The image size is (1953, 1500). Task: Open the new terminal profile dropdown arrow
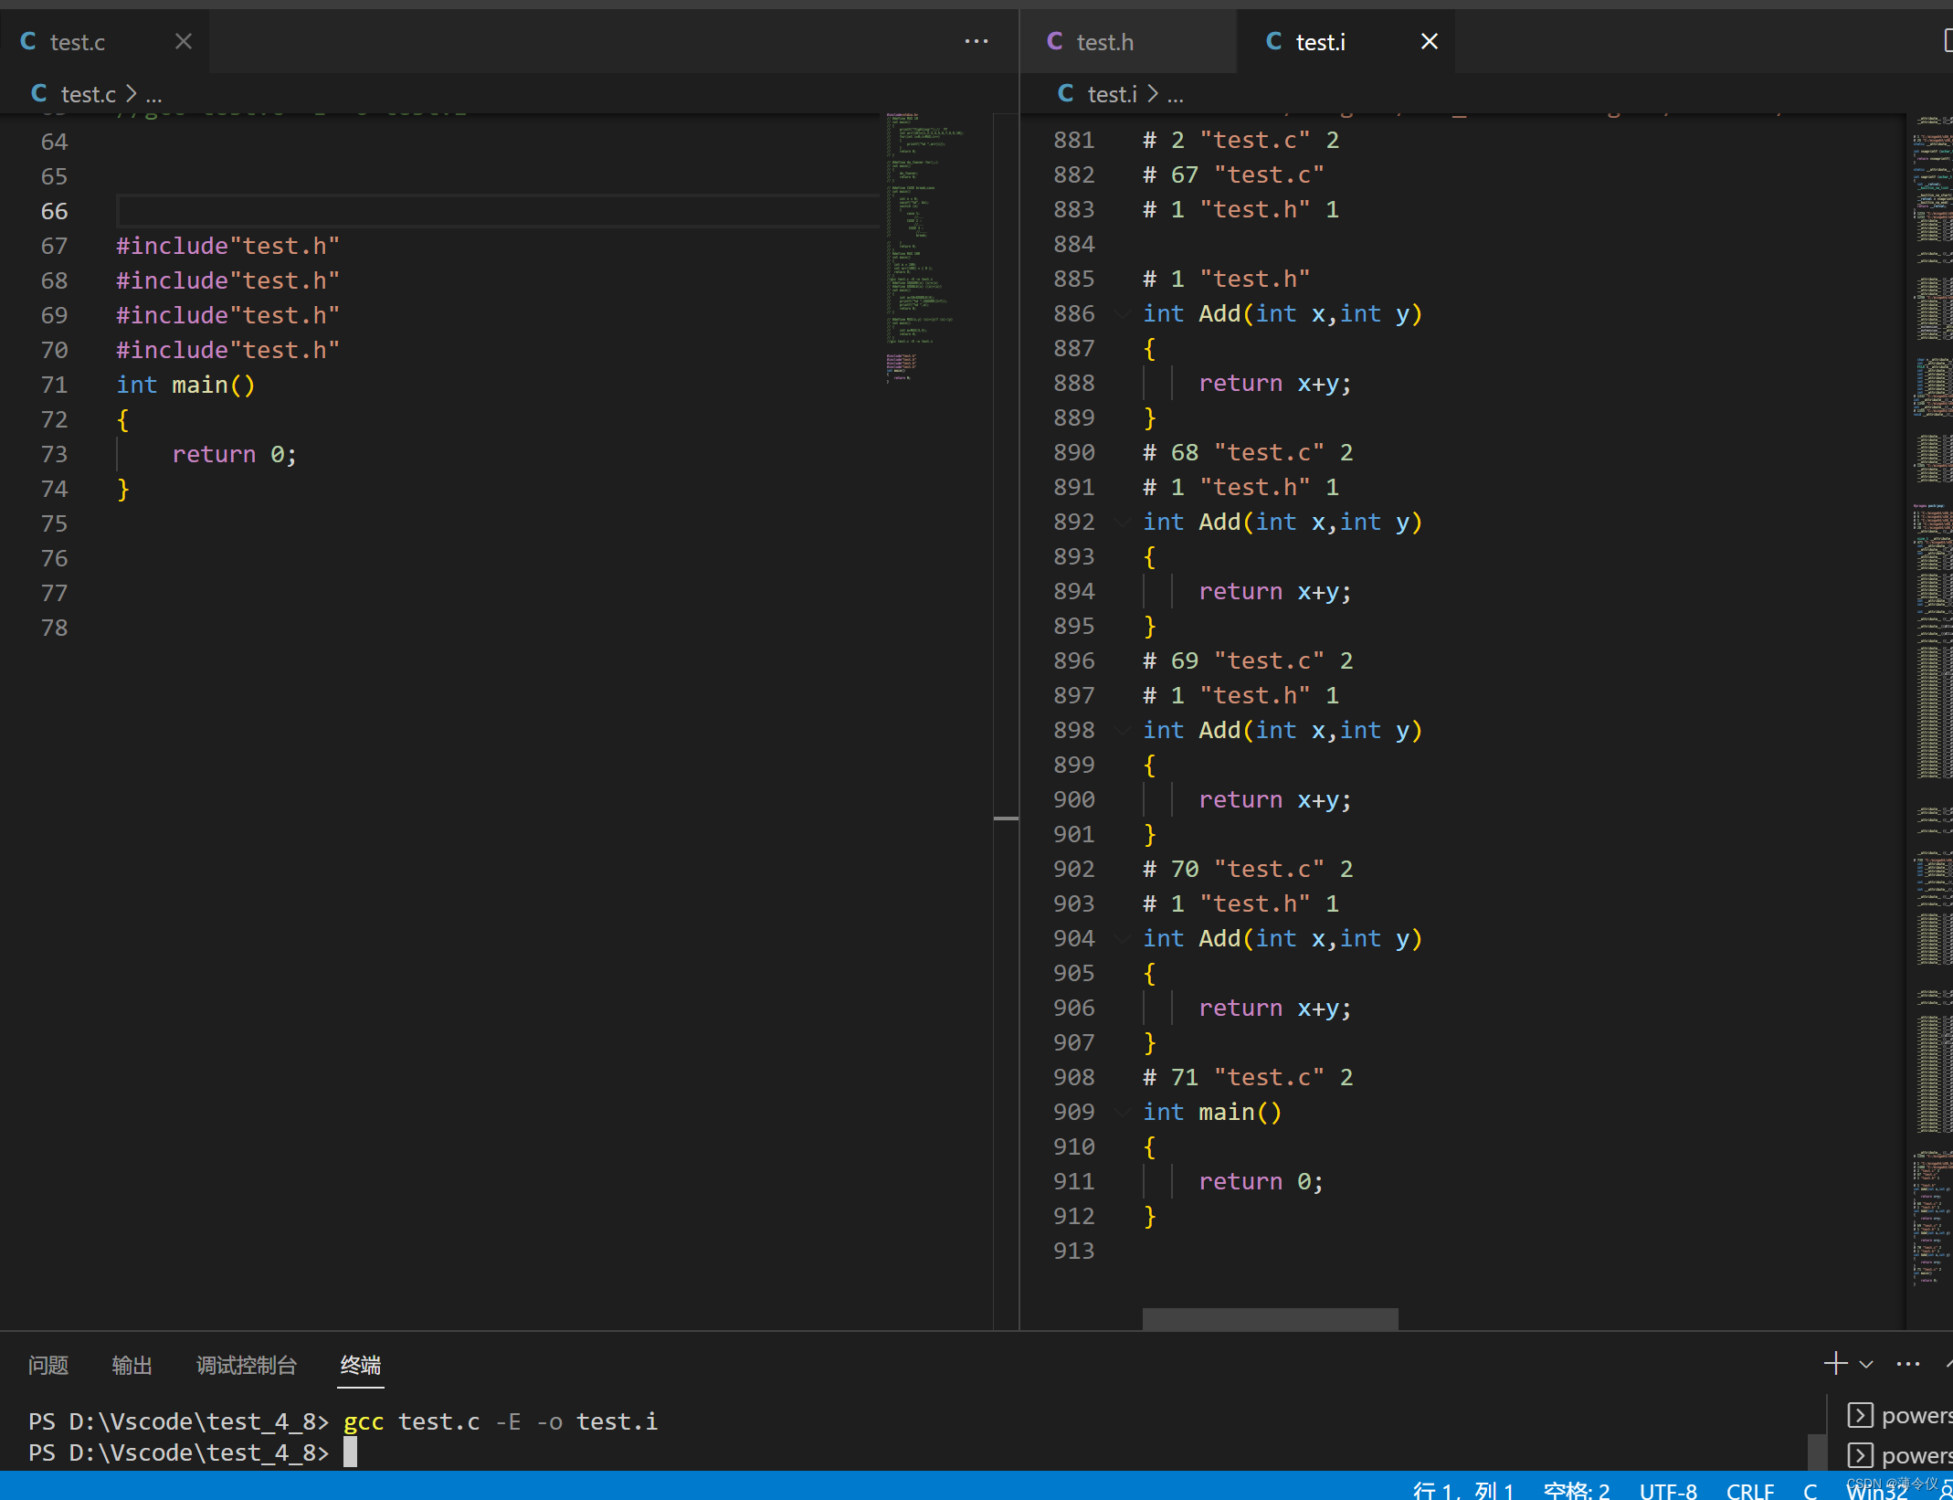[x=1866, y=1364]
